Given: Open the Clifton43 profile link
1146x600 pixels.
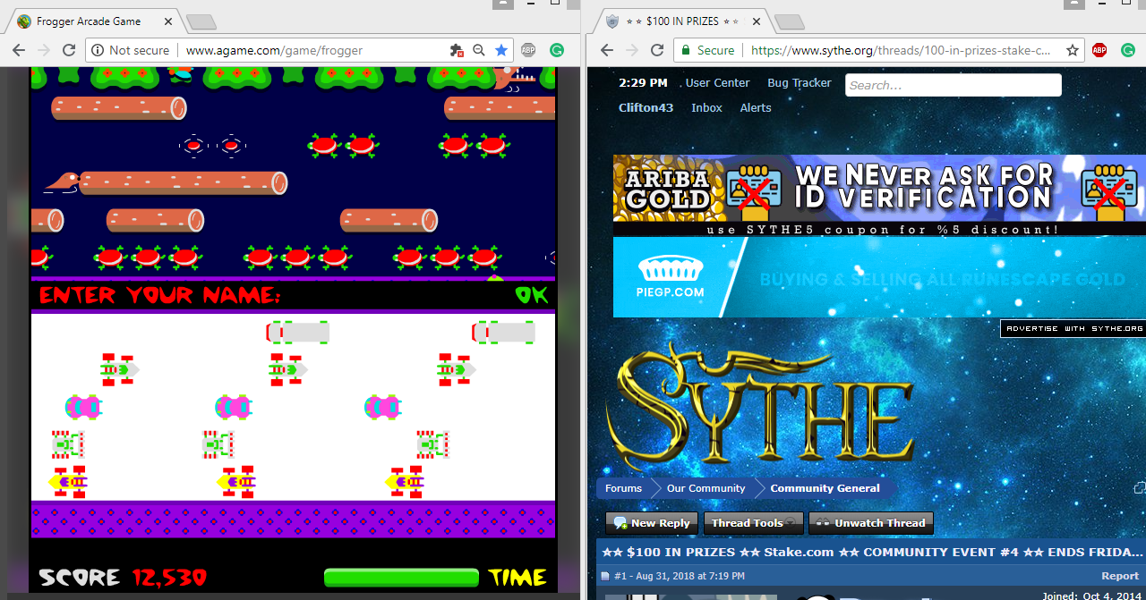Looking at the screenshot, I should pyautogui.click(x=646, y=108).
